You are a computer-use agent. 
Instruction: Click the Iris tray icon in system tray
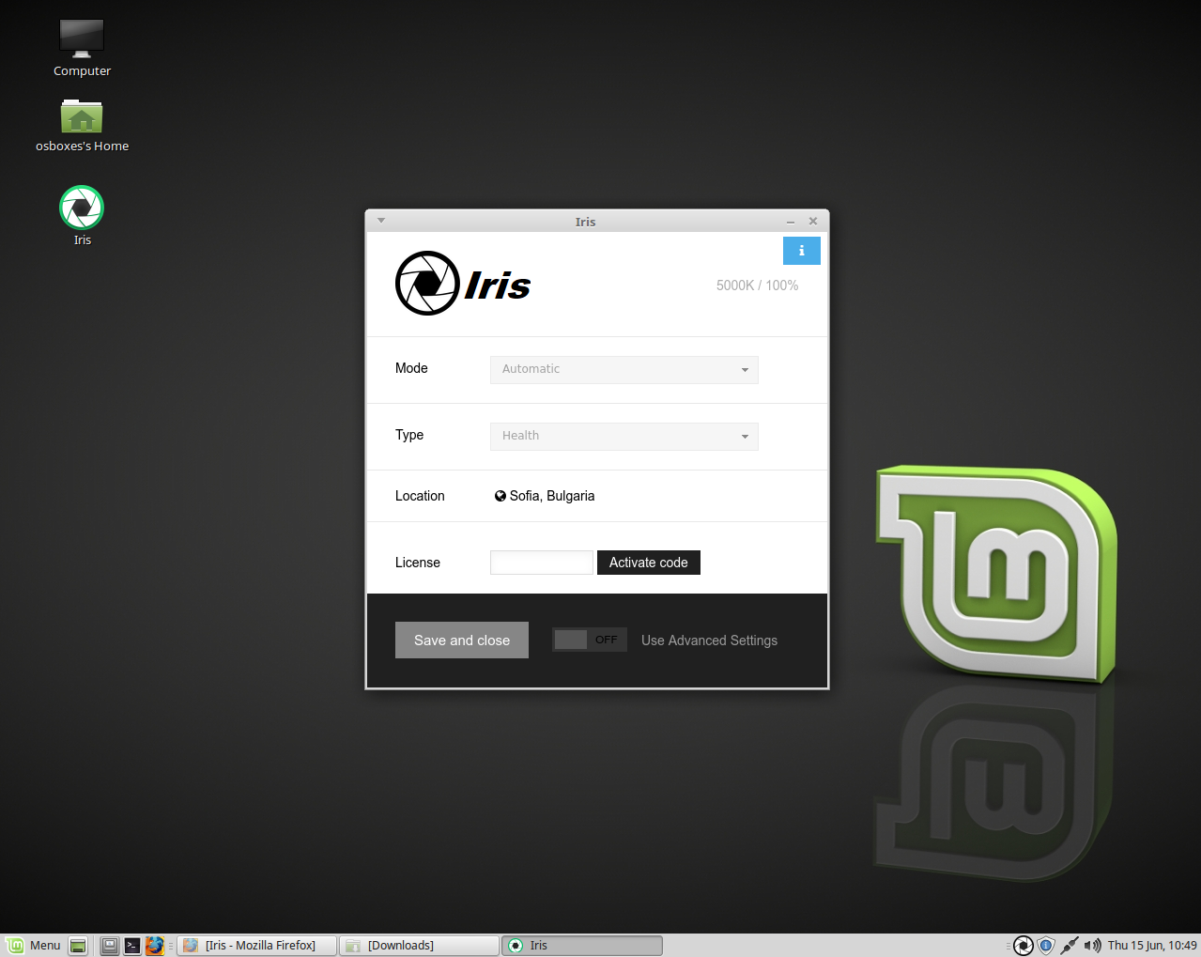coord(1024,946)
